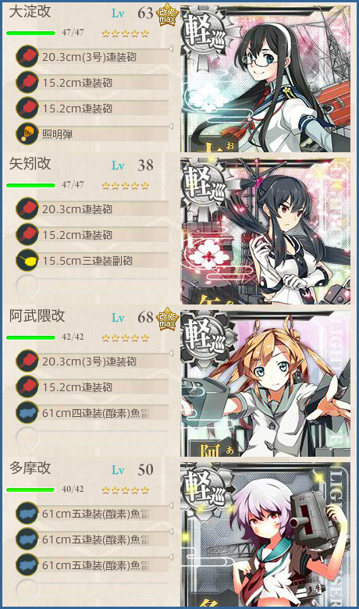Open Abukuma's character portrait card
This screenshot has width=359, height=609.
click(265, 383)
